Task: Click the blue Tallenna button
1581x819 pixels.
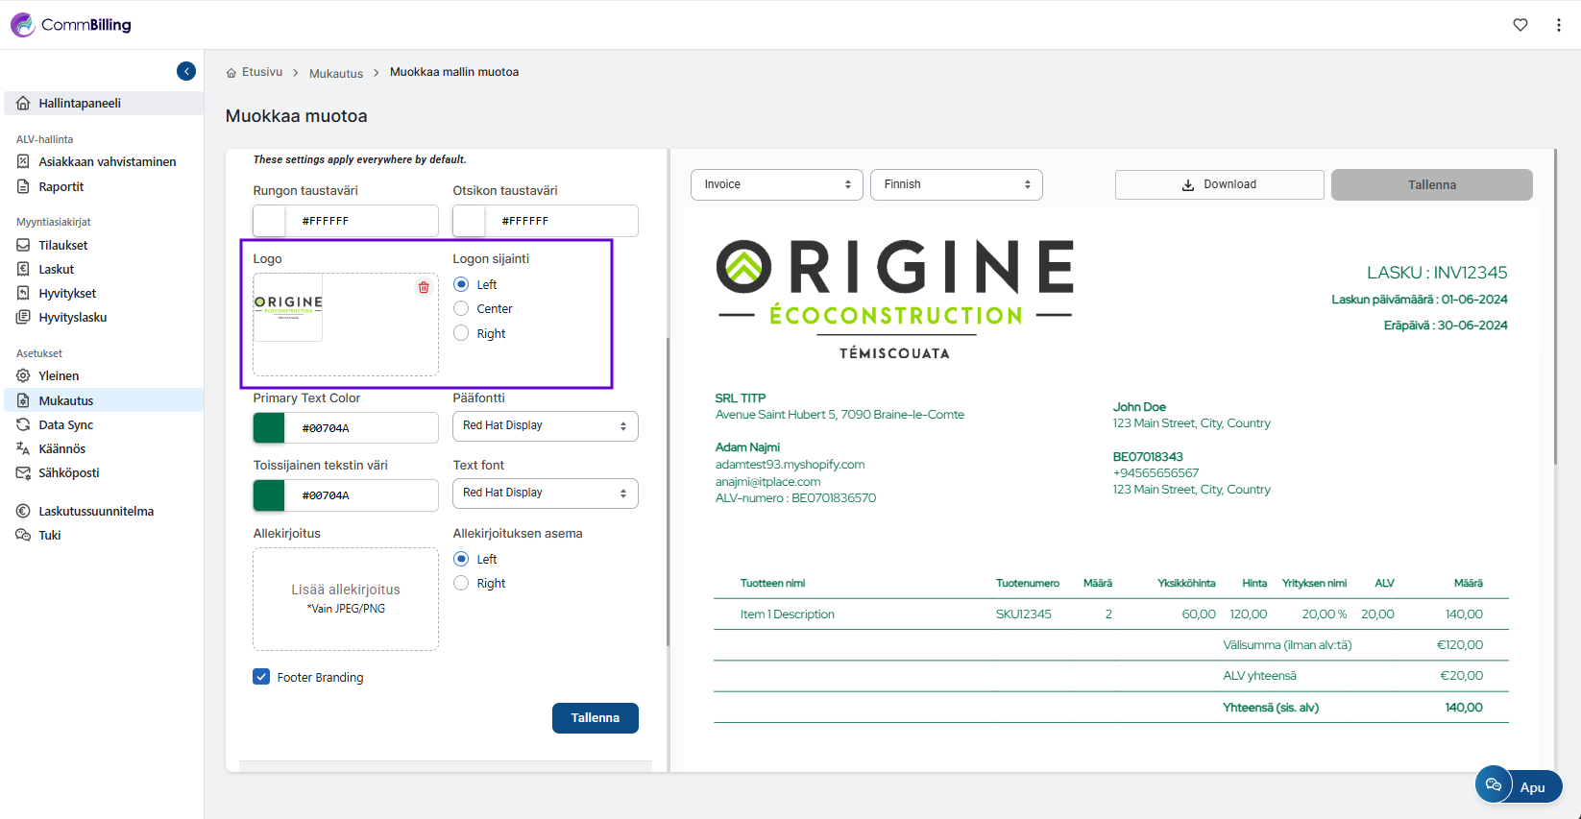Action: coord(595,718)
